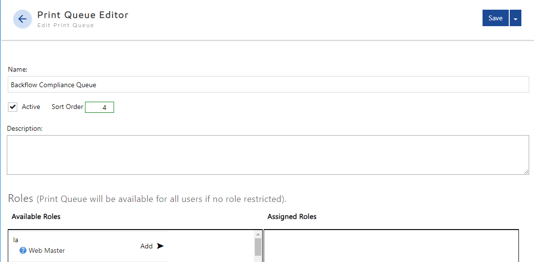Viewport: 534px width, 262px height.
Task: Click inside the Assigned Roles list box
Action: 391,246
